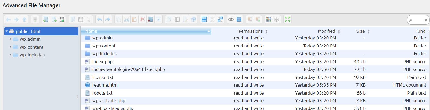This screenshot has height=110, width=430.
Task: Select wp-admin in the left tree
Action: click(30, 39)
